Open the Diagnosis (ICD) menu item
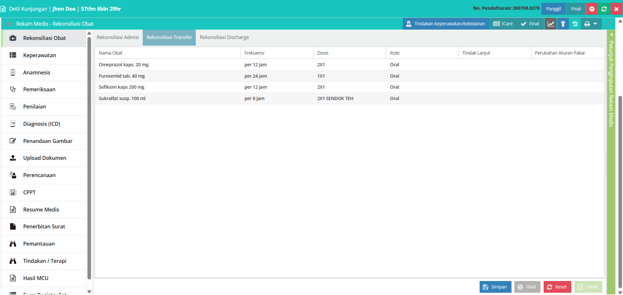 [x=44, y=124]
